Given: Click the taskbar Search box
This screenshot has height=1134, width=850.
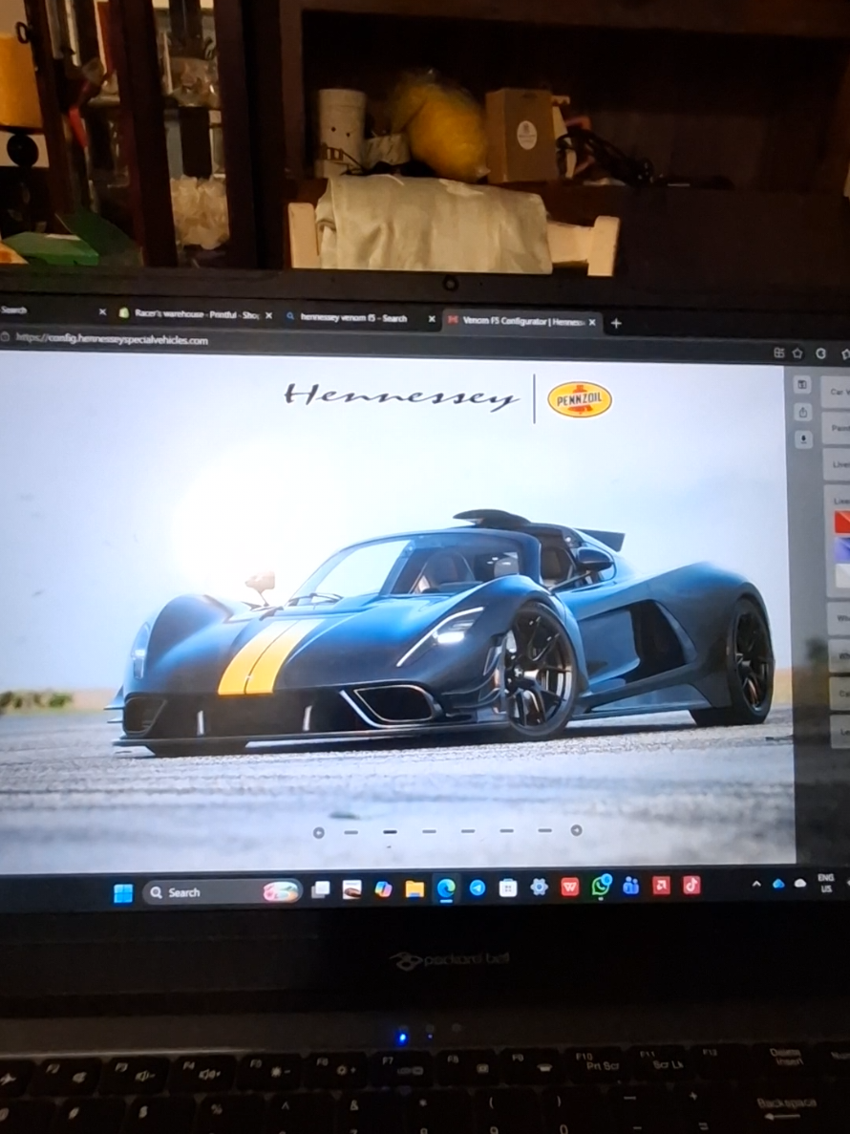Looking at the screenshot, I should (x=222, y=891).
